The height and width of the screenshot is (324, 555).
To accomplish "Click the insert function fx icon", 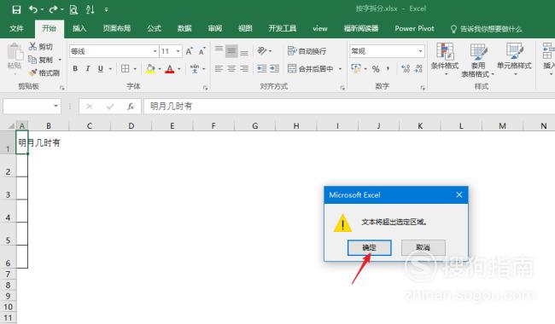I will tap(131, 107).
